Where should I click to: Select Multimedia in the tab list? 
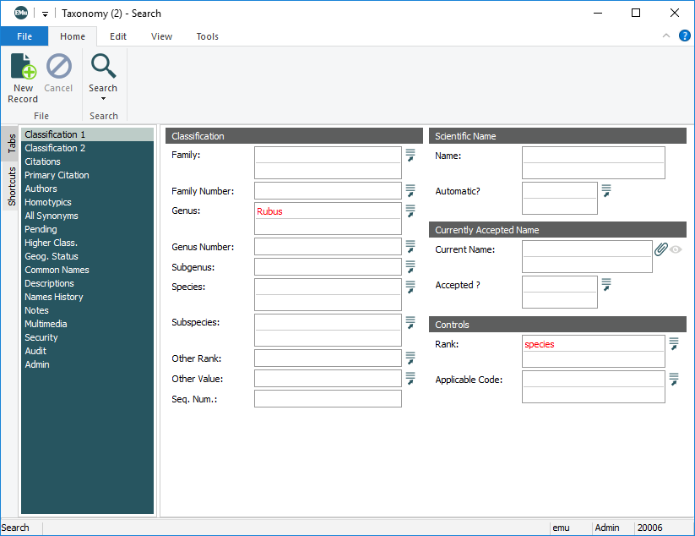pos(46,324)
